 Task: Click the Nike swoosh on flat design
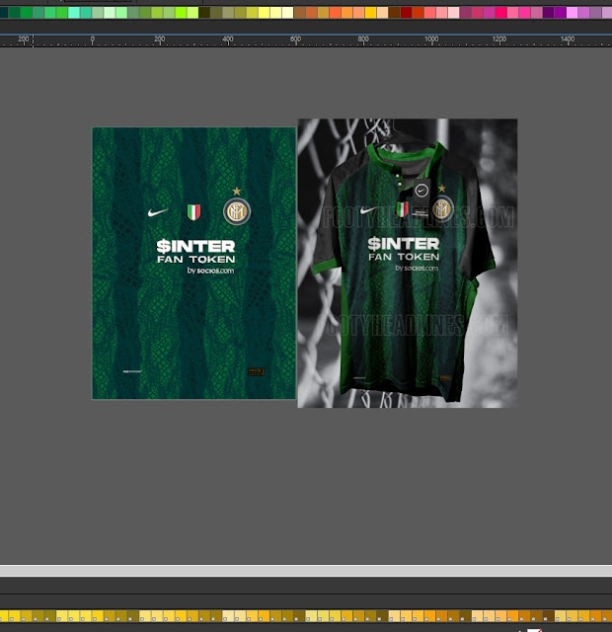158,212
